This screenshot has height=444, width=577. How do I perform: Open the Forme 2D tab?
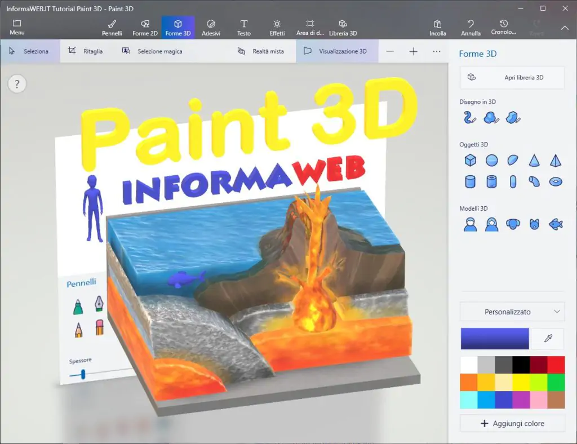(x=145, y=28)
